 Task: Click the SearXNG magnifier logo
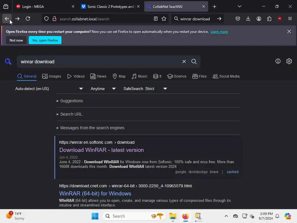pyautogui.click(x=8, y=62)
